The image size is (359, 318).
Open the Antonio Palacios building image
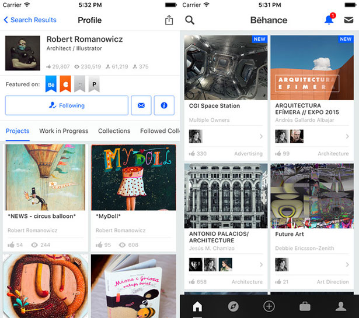pos(226,196)
